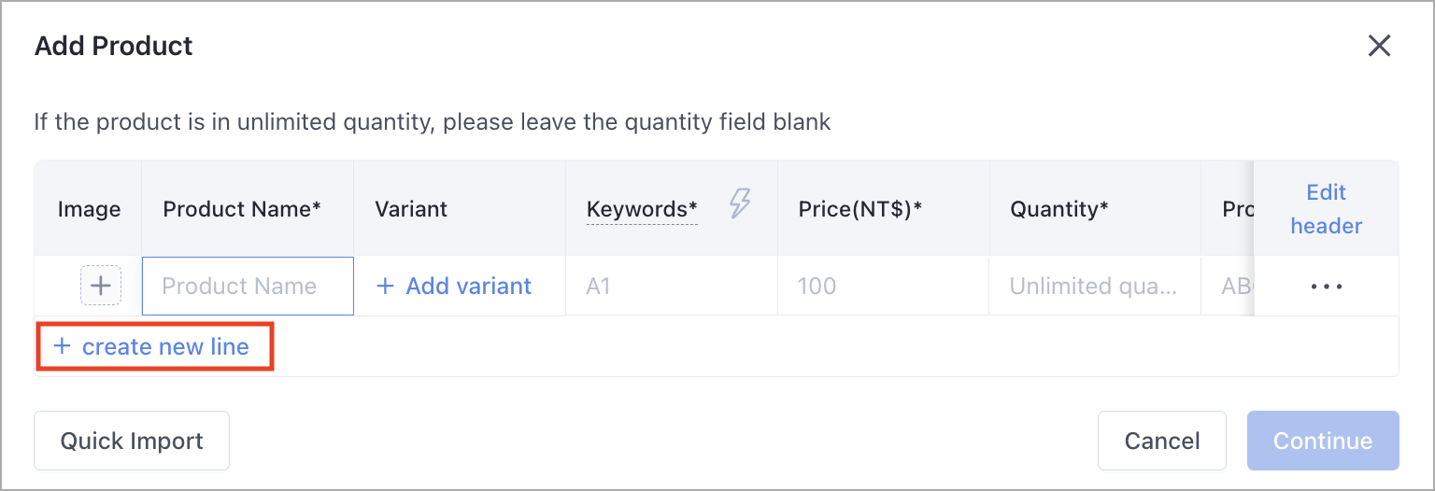Image resolution: width=1435 pixels, height=491 pixels.
Task: Click the Variant column header
Action: point(411,209)
